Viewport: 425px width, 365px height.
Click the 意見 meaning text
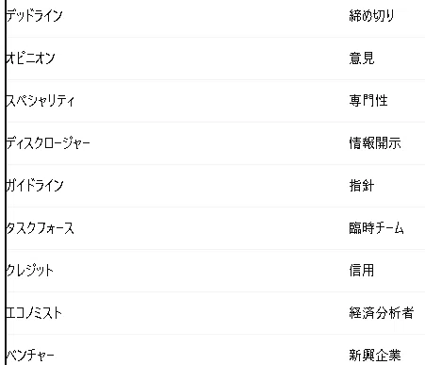(x=362, y=58)
